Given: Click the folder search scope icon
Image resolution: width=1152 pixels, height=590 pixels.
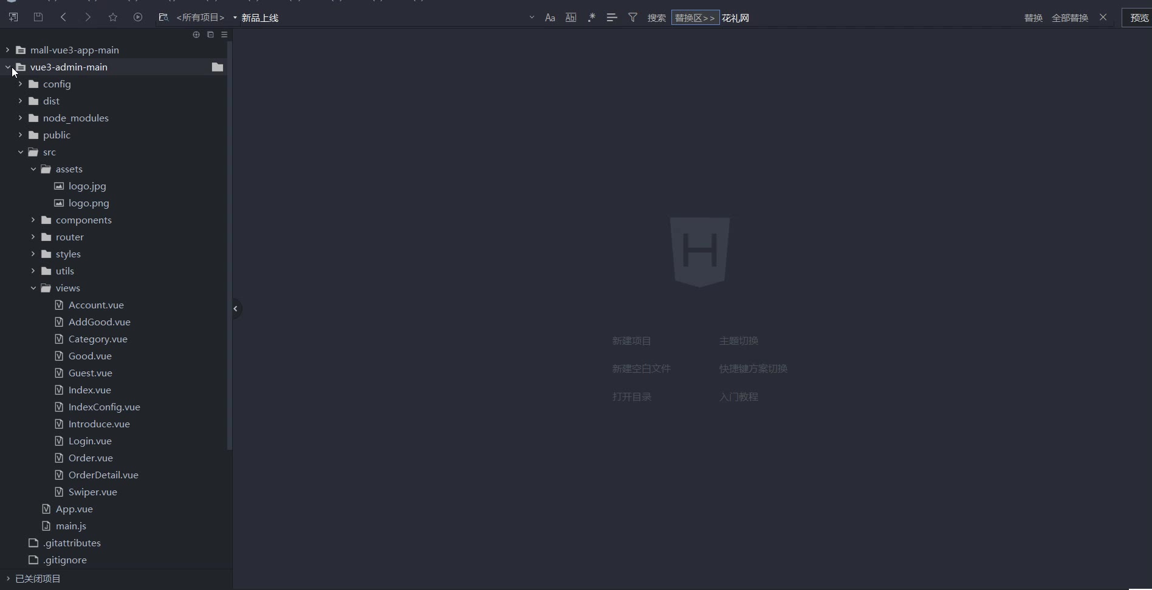Looking at the screenshot, I should (x=163, y=18).
